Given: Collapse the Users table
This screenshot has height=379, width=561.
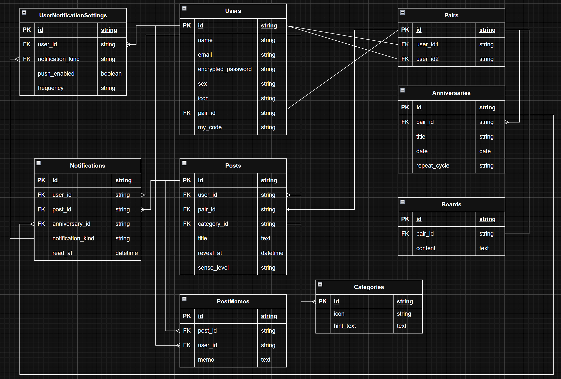Looking at the screenshot, I should tap(184, 8).
